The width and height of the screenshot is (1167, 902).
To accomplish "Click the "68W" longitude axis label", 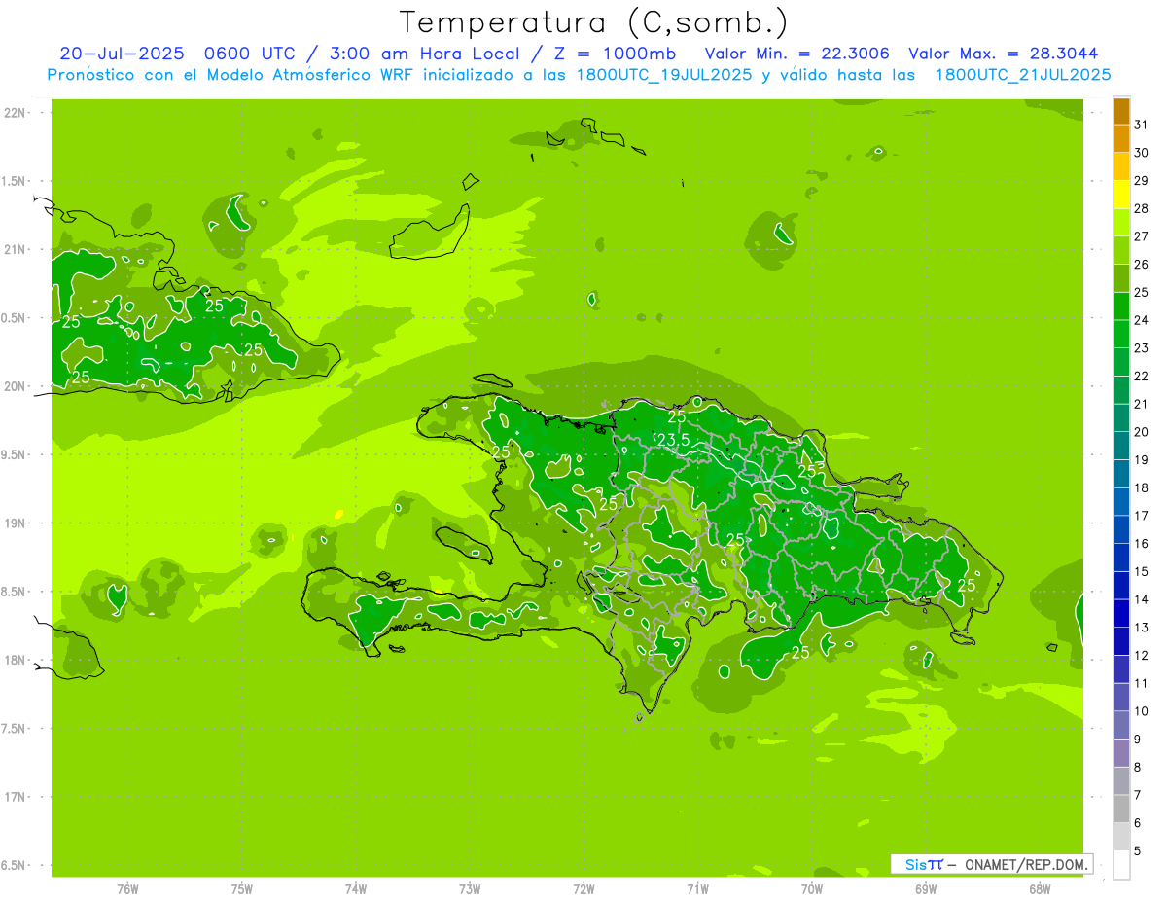I will (x=1040, y=888).
